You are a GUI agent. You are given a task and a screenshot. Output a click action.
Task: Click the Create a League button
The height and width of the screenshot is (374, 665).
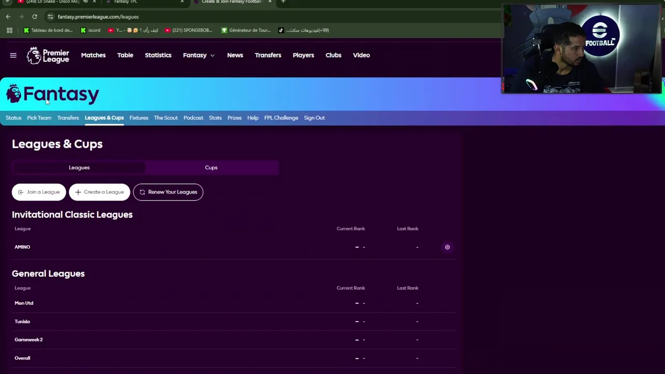(x=99, y=192)
